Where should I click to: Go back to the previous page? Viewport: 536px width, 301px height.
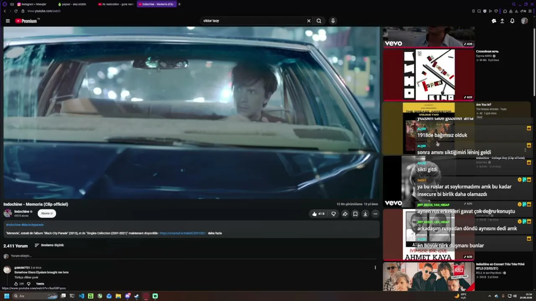coord(5,11)
